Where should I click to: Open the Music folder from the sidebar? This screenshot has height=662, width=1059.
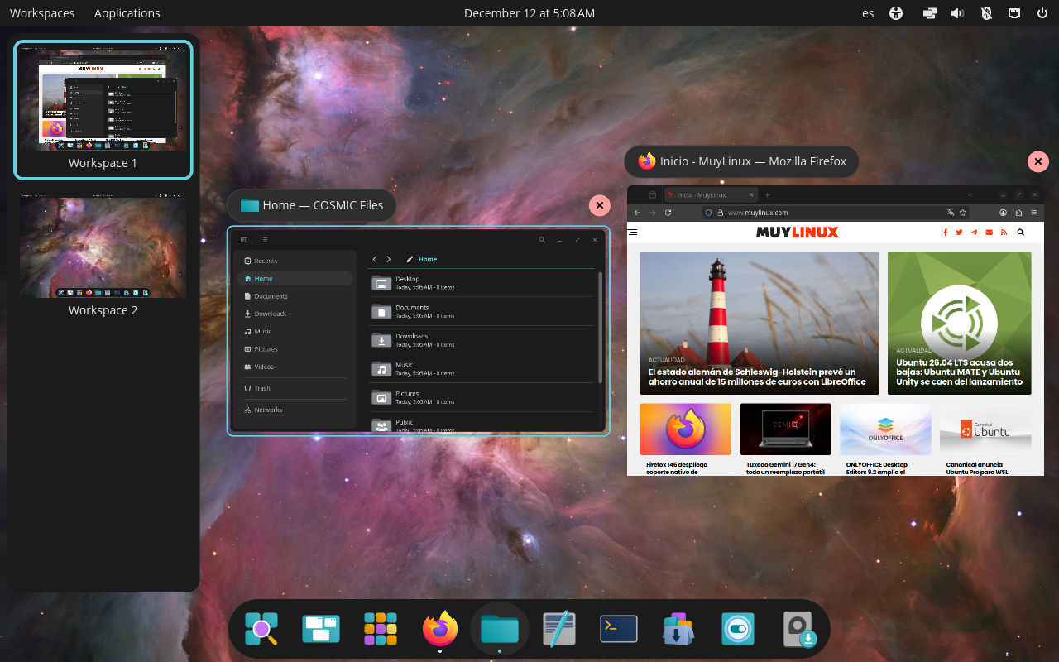[261, 331]
